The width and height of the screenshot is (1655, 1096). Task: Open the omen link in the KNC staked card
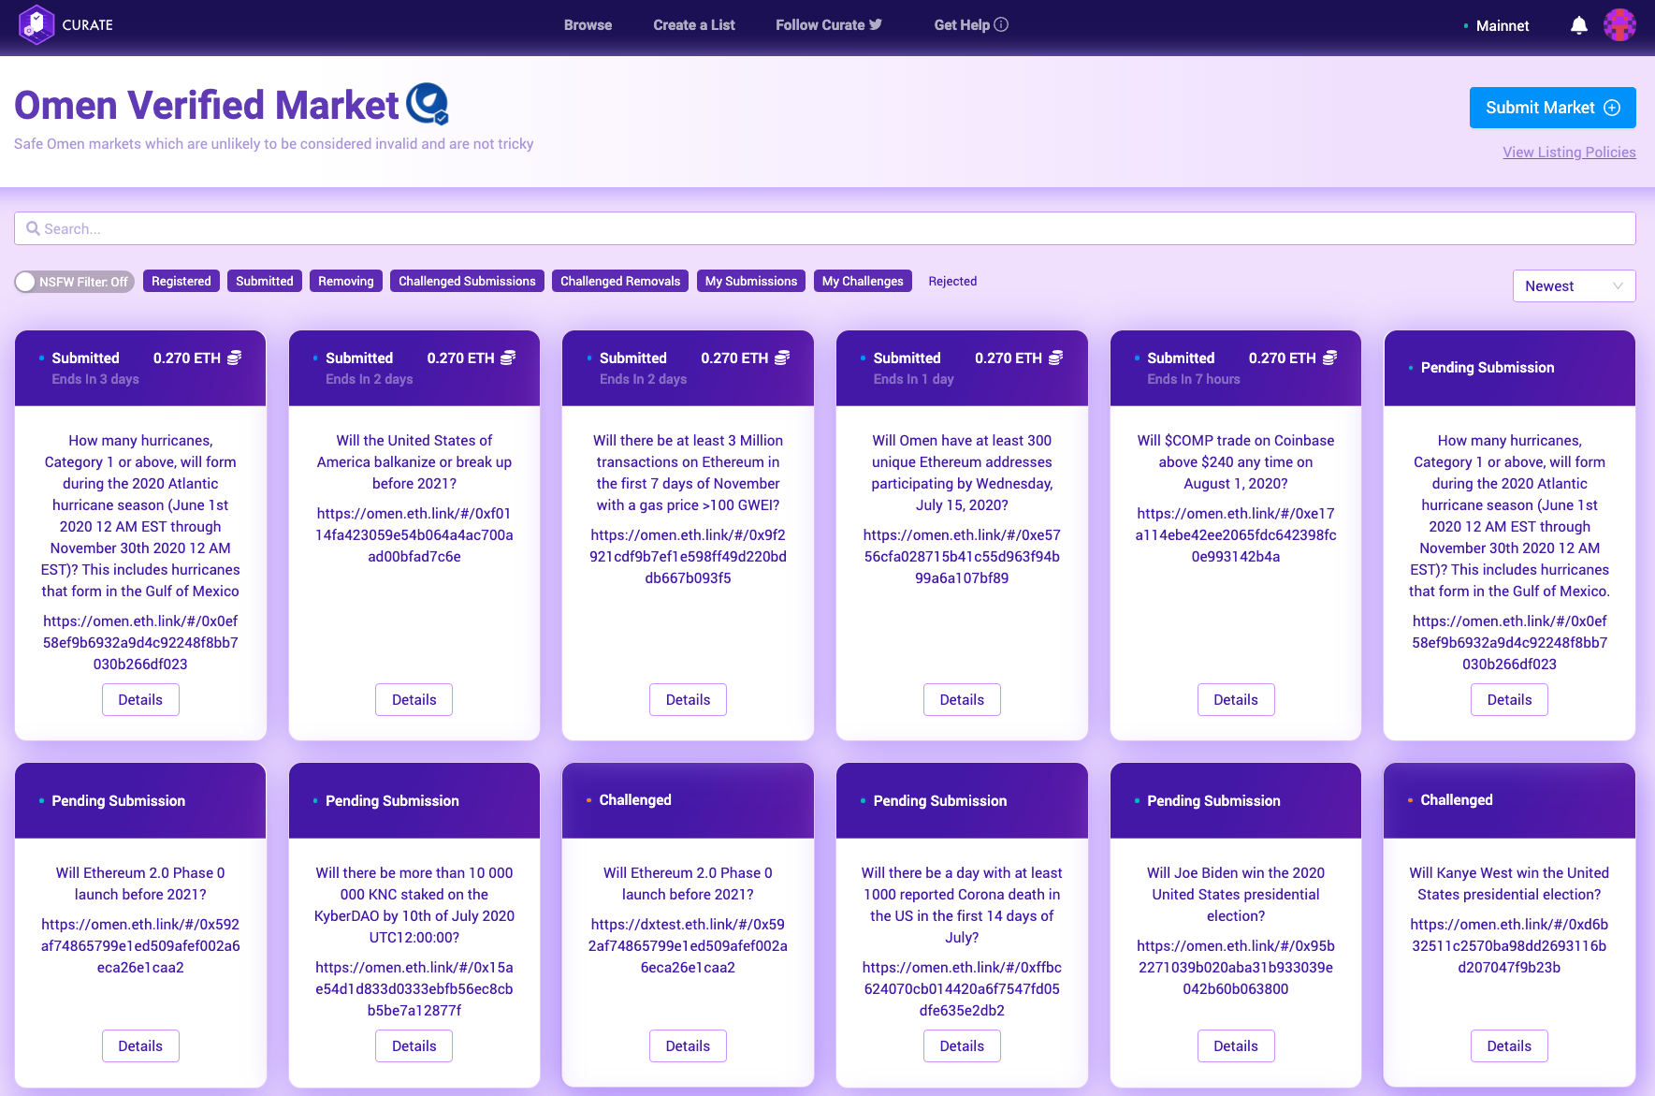pyautogui.click(x=414, y=989)
